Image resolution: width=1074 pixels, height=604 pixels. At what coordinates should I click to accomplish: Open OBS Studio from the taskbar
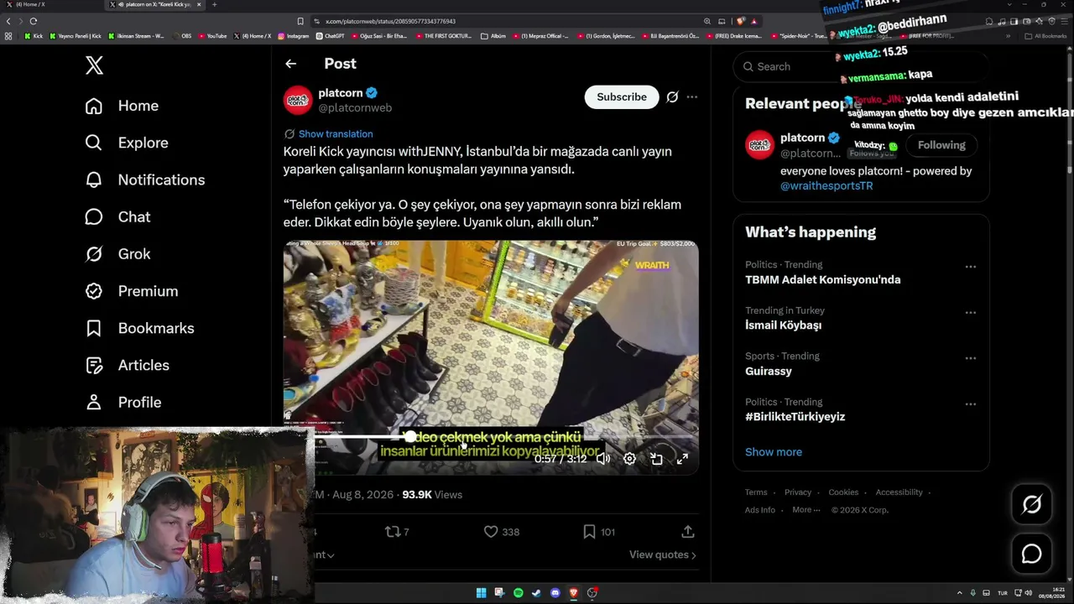[x=592, y=593]
